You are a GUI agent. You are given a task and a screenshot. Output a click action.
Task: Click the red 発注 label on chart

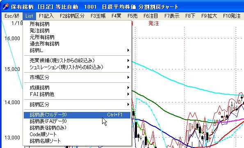[x=154, y=23]
